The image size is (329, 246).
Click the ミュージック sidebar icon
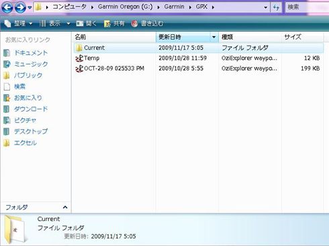(7, 65)
